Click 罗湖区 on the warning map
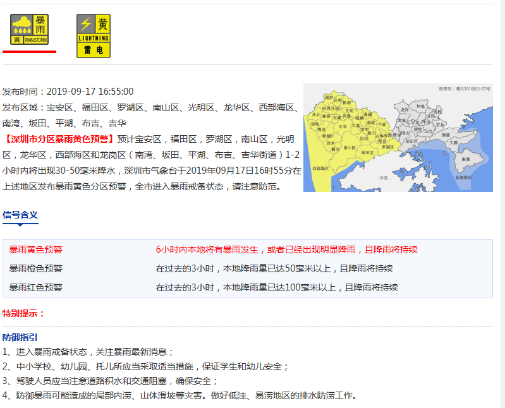Screen dimensions: 505x408 tap(387, 147)
